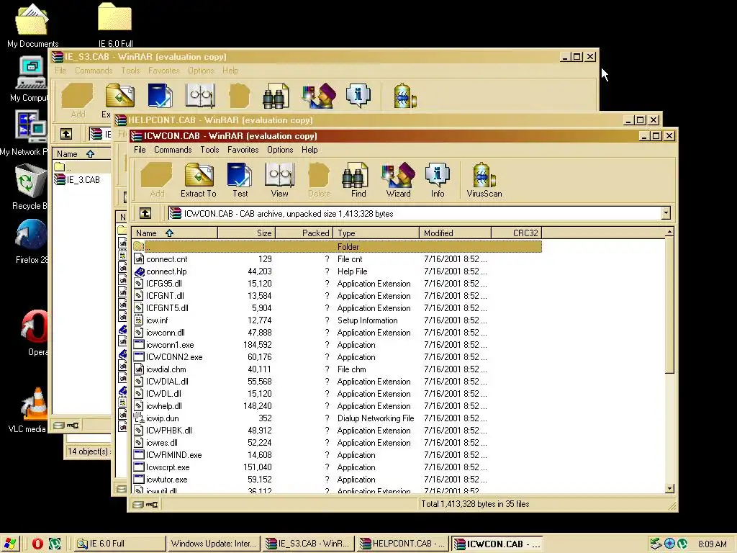Go up one level in ICWCON.CAB window
The height and width of the screenshot is (553, 737).
(145, 213)
